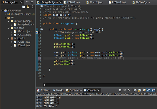Toggle show console on standard out
Viewport: 157px width, 109px height.
click(149, 90)
